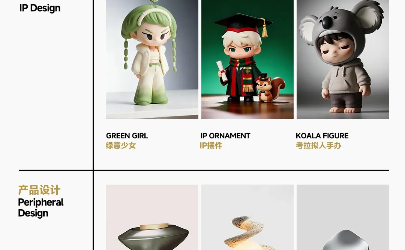Open the Koala Figure image
The image size is (405, 250).
click(x=343, y=59)
